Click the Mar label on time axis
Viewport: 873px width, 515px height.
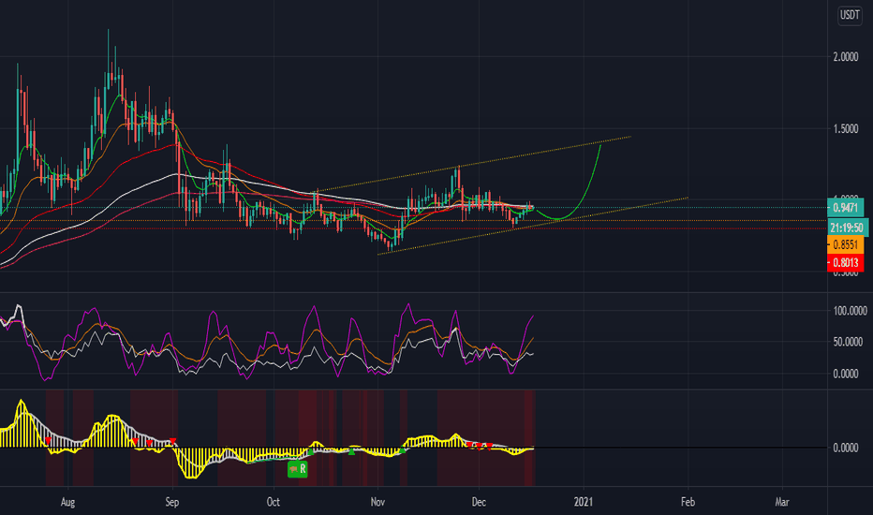[x=782, y=502]
